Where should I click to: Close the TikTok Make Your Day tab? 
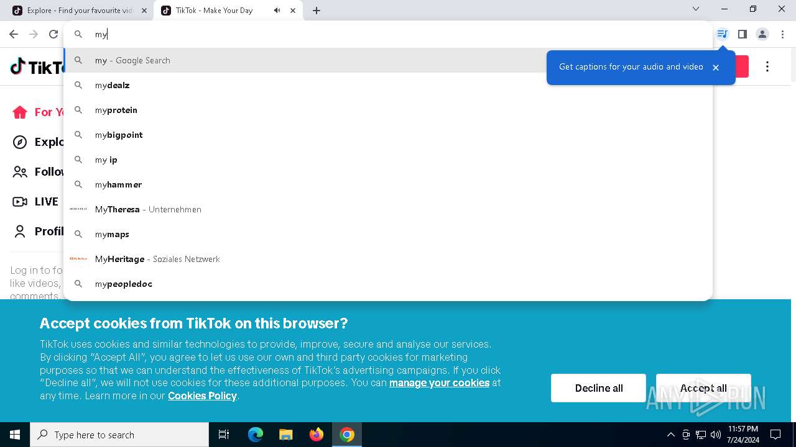tap(293, 11)
